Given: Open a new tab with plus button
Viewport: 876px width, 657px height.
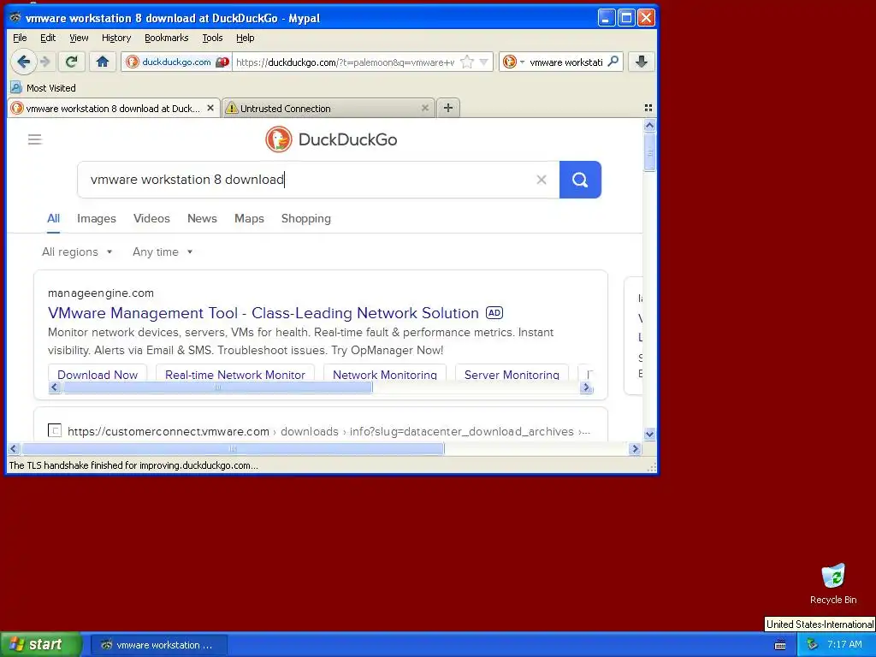Looking at the screenshot, I should click(x=448, y=108).
